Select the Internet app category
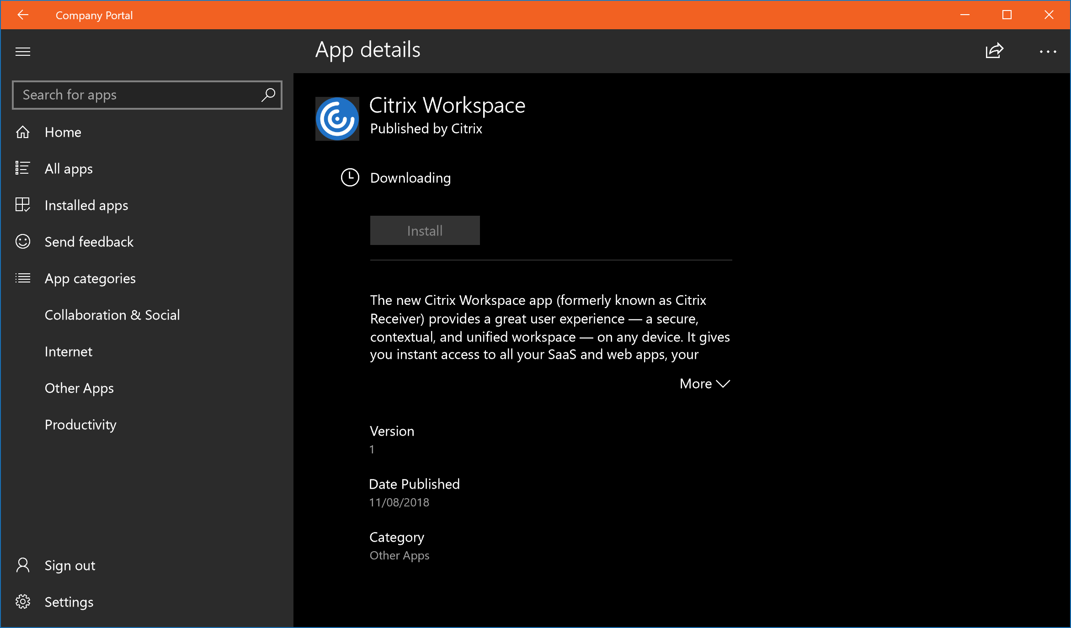 point(68,351)
